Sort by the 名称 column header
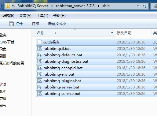This screenshot has height=116, width=157. [41, 33]
